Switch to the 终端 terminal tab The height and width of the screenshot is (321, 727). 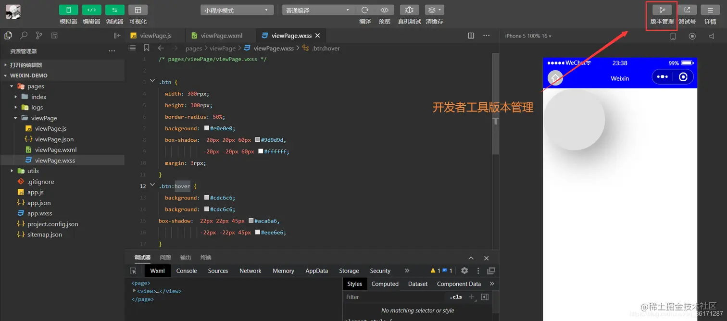click(206, 258)
